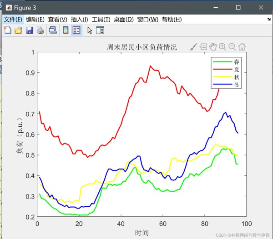
Task: Click the Figure 3 window title text
Action: tap(25, 8)
